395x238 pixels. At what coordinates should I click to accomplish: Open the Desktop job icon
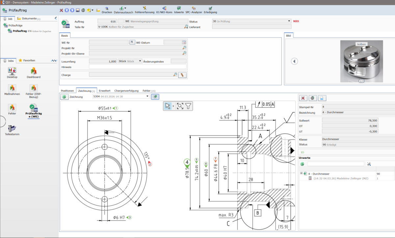pos(12,73)
